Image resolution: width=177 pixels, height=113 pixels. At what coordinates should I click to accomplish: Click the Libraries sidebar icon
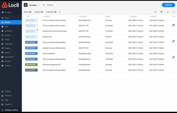pyautogui.click(x=2, y=61)
